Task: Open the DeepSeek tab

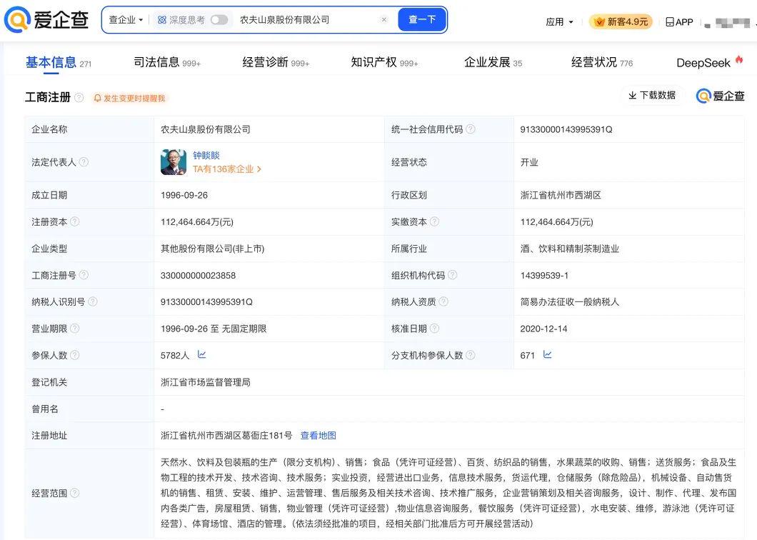Action: 709,63
